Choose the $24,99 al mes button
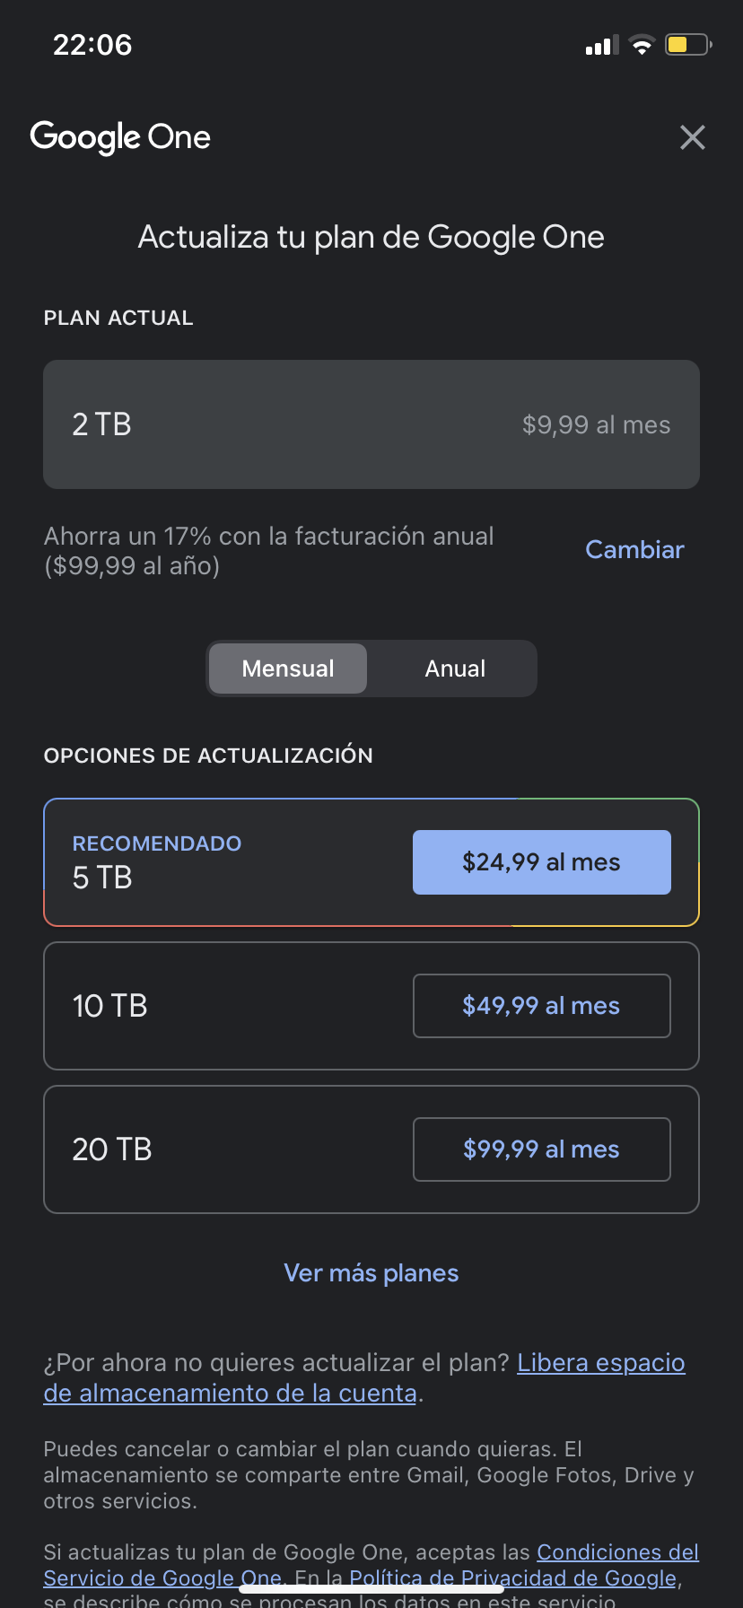 (541, 862)
